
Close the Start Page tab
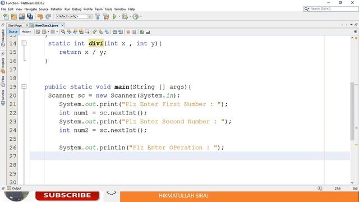tap(27, 25)
